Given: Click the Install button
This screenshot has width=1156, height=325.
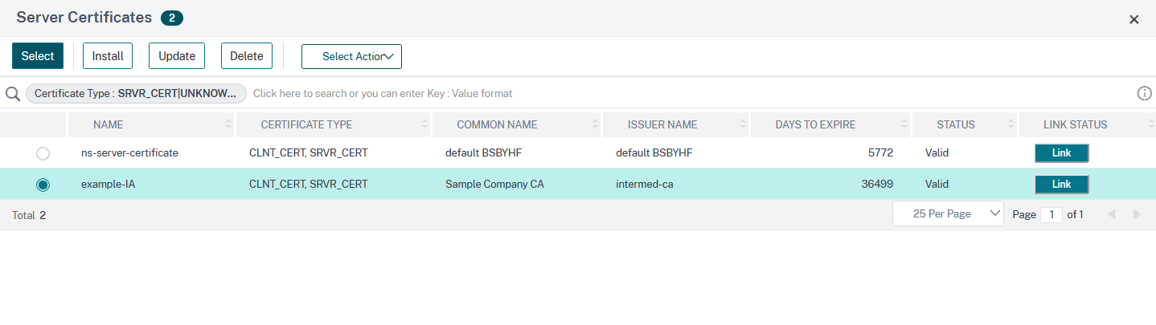Looking at the screenshot, I should pyautogui.click(x=108, y=56).
